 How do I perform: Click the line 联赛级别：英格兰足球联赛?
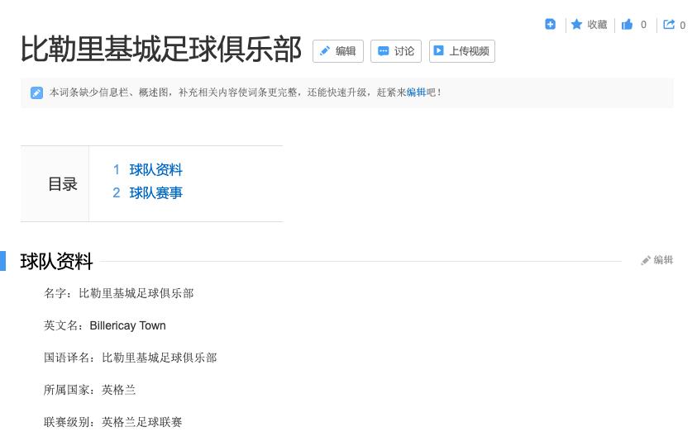tap(113, 422)
